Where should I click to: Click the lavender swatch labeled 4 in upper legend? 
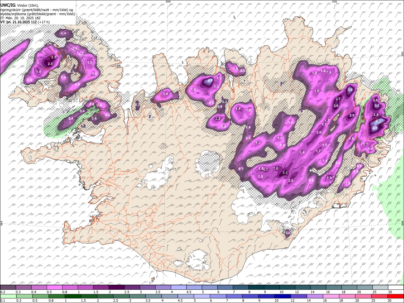[178, 287]
